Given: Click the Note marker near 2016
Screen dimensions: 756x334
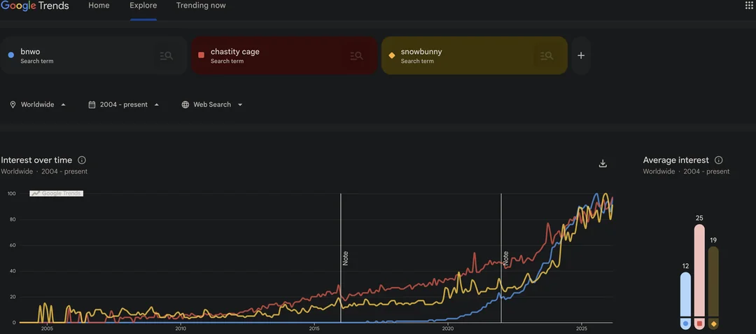Looking at the screenshot, I should [x=345, y=258].
